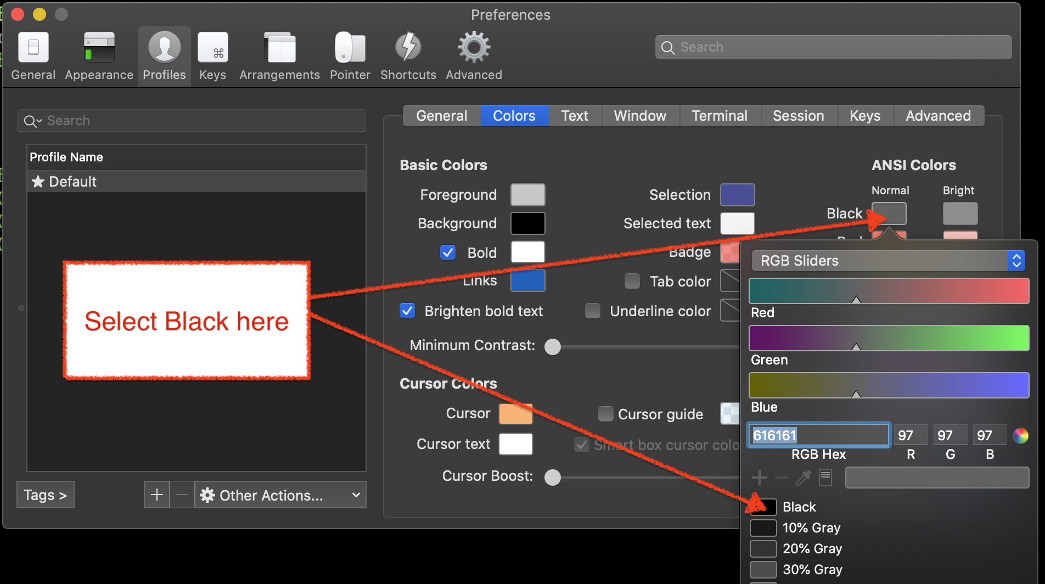Expand the Tags panel

pyautogui.click(x=45, y=495)
